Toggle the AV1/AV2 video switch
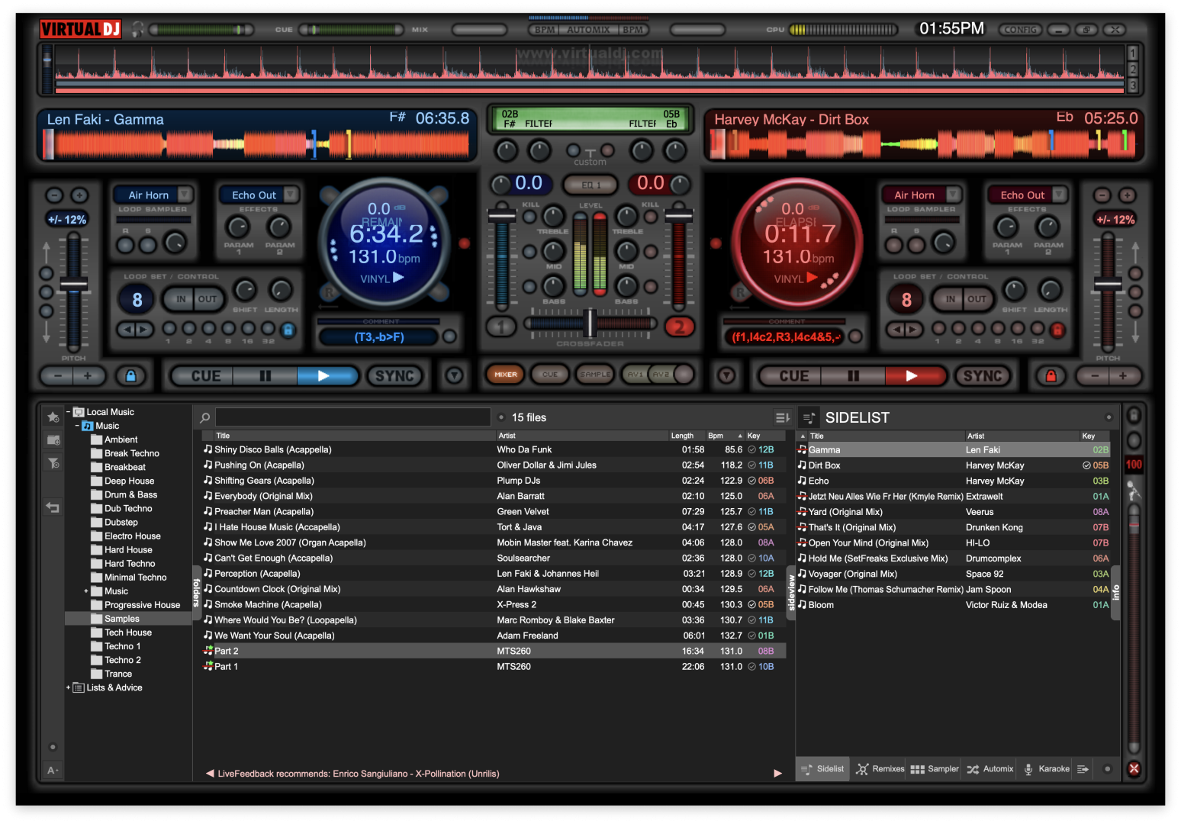This screenshot has height=824, width=1181. (x=659, y=374)
